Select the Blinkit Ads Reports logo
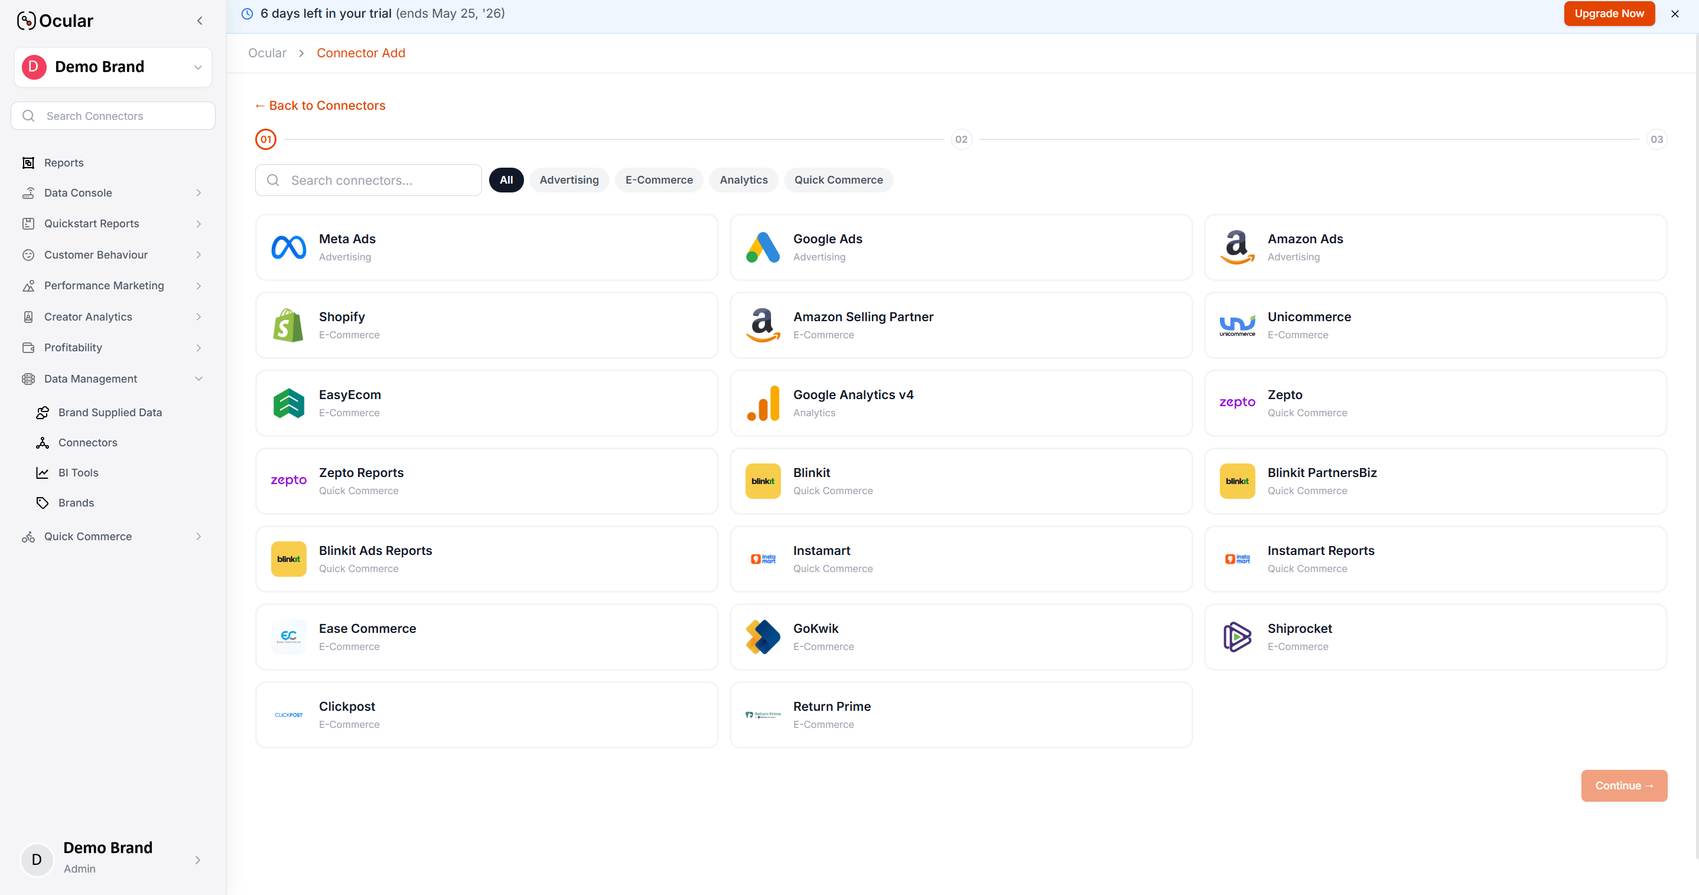 point(289,559)
